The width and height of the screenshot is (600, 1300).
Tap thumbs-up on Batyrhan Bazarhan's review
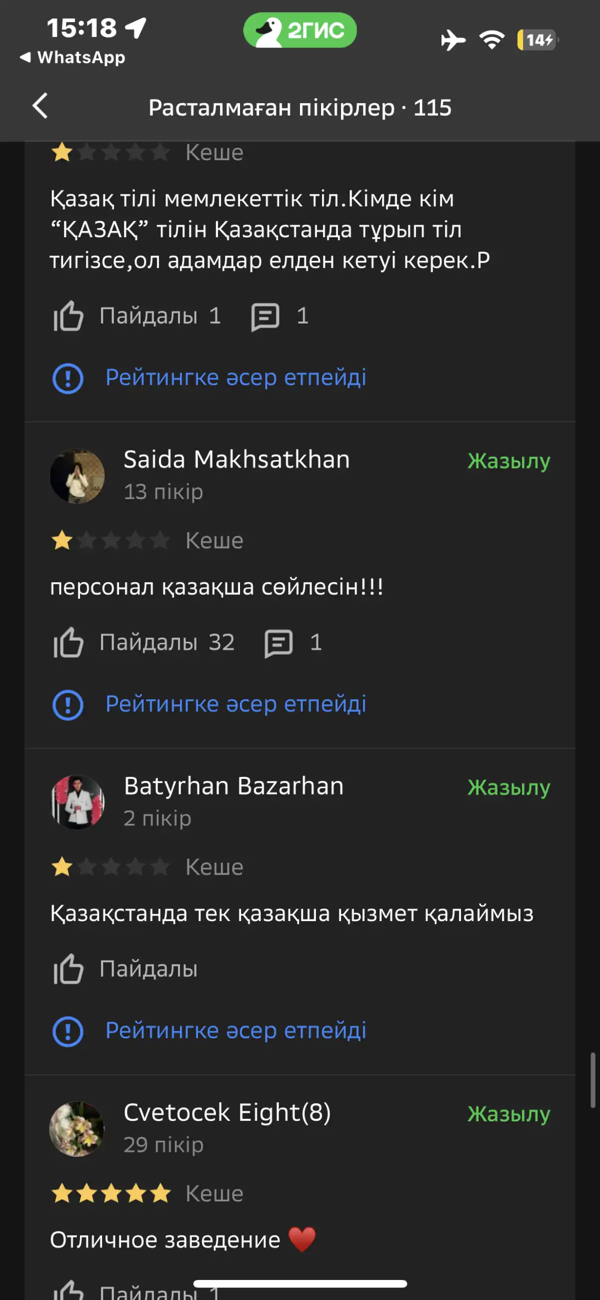coord(68,969)
